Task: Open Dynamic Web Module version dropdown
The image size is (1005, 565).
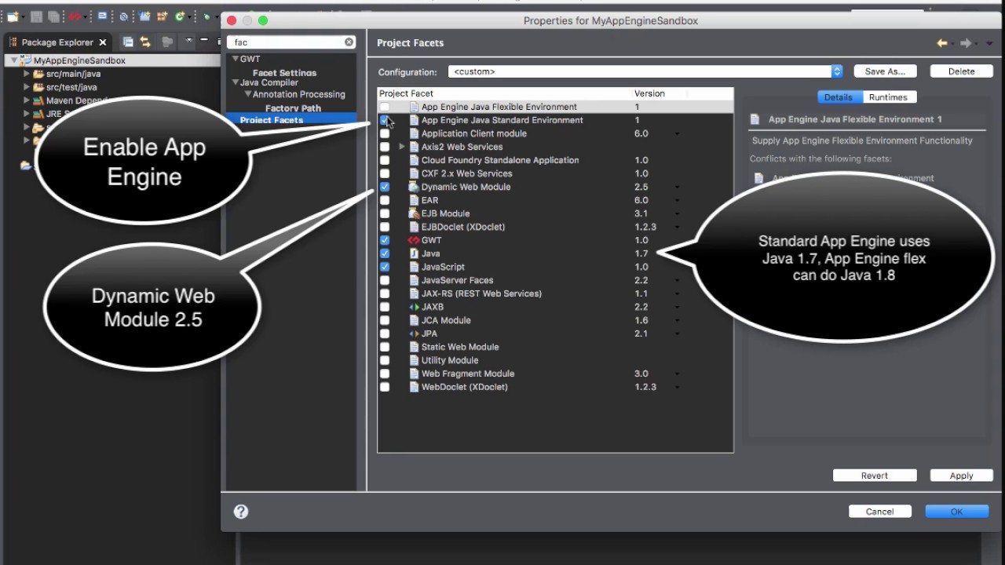Action: (x=677, y=187)
